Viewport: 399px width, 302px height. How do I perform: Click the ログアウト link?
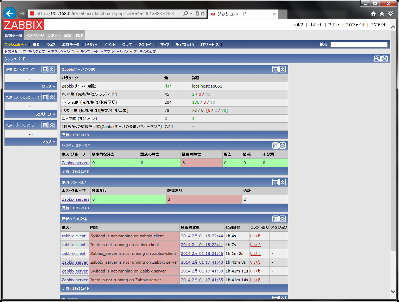[x=378, y=25]
